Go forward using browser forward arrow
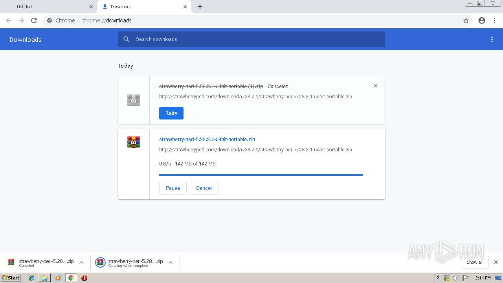This screenshot has height=283, width=503. pos(21,20)
